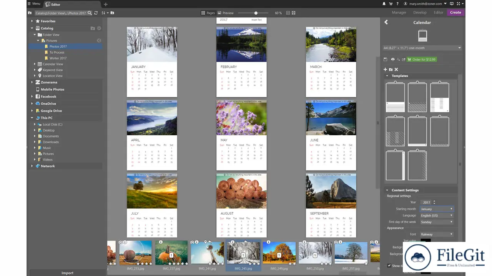
Task: Open Location View in the Catalog
Action: click(x=53, y=76)
